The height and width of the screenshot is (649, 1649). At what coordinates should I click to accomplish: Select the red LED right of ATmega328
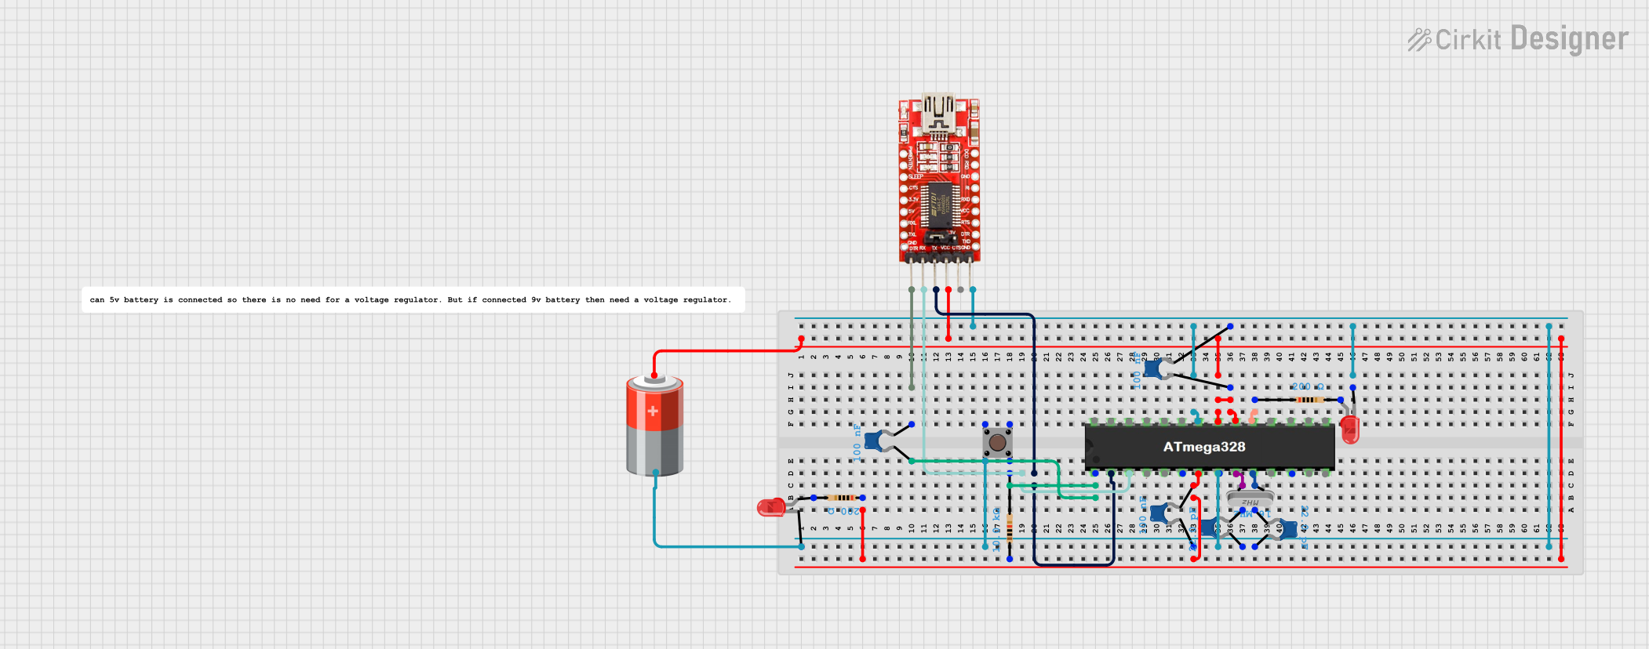[x=1349, y=429]
